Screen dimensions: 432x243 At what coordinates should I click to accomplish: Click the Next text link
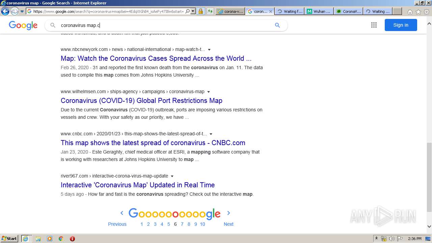click(228, 224)
